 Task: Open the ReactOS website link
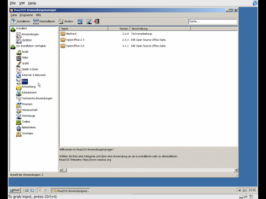pyautogui.click(x=97, y=160)
